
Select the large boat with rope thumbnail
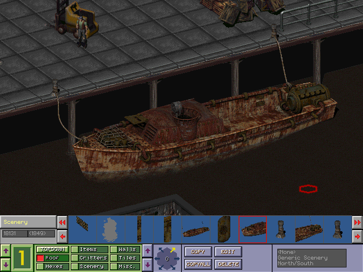309,229
